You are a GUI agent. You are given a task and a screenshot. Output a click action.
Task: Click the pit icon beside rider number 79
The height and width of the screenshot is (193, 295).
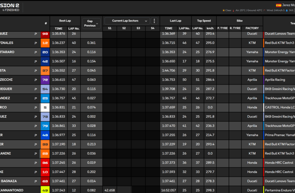(x=35, y=125)
